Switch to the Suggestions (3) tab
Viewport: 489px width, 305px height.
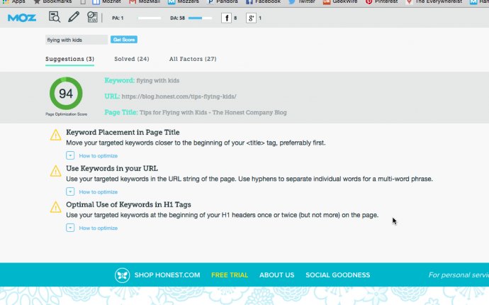click(70, 59)
